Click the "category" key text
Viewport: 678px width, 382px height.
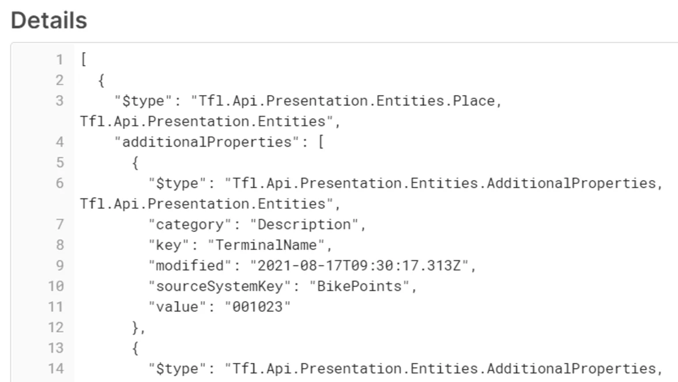187,224
